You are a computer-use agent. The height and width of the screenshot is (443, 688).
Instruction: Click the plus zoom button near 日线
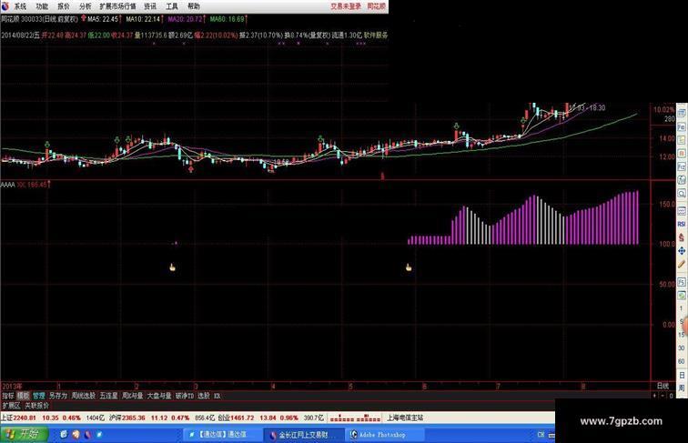point(654,396)
